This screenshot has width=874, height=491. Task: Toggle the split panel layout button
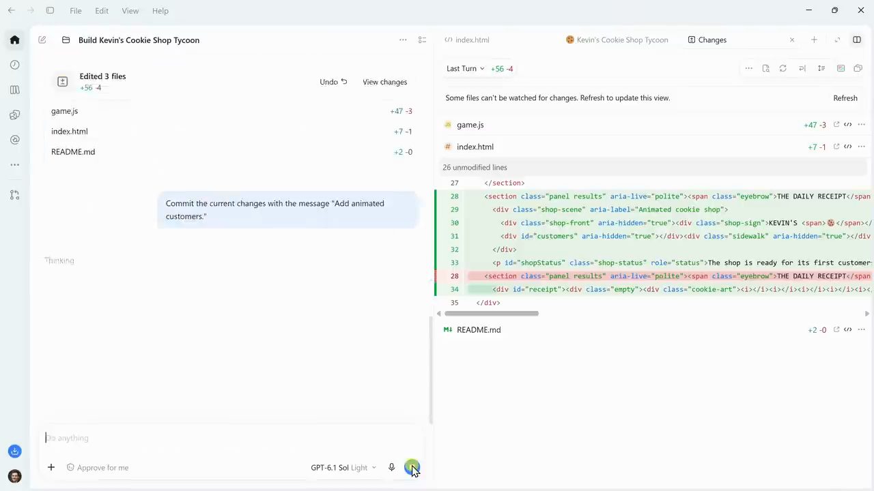click(x=857, y=40)
